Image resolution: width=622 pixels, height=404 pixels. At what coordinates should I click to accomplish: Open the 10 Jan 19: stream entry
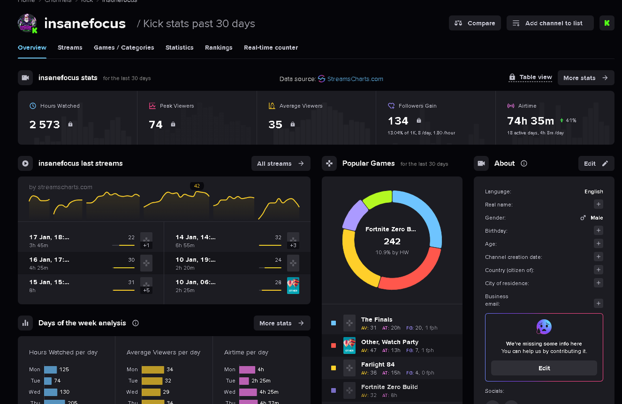(237, 263)
